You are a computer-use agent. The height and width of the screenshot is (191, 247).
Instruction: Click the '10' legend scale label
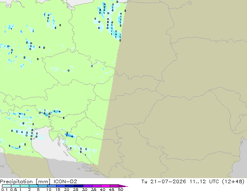click(x=49, y=189)
